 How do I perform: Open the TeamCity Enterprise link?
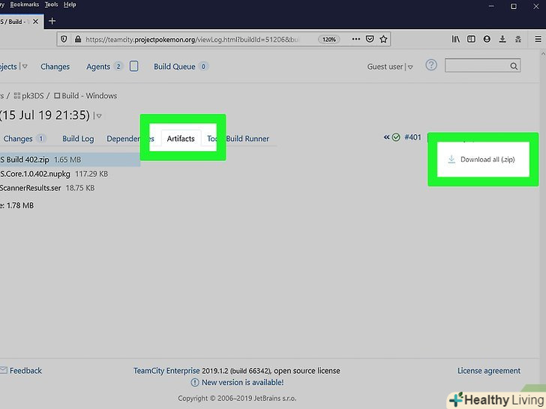[x=166, y=371]
